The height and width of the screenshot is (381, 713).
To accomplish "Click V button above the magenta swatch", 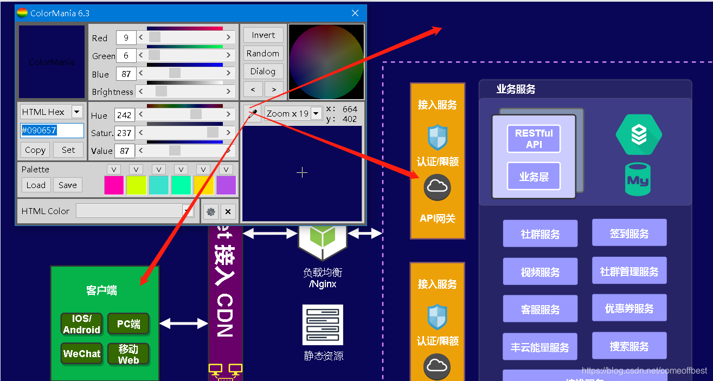I will (x=113, y=169).
